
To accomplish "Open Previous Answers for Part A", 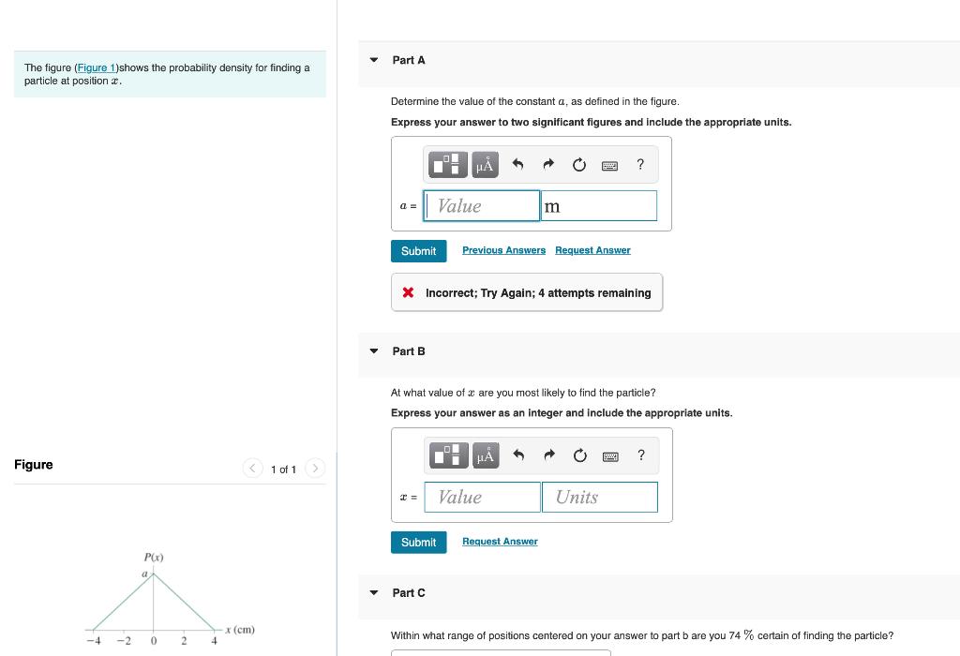I will point(503,250).
